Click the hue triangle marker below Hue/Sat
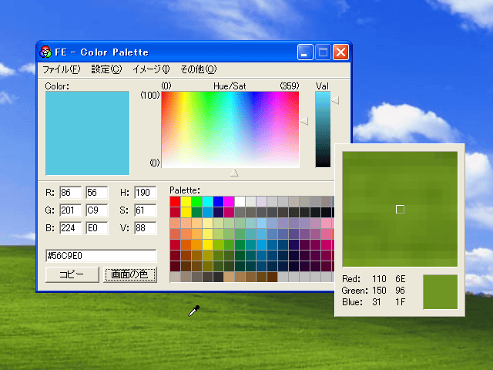This screenshot has height=370, width=493. click(234, 173)
